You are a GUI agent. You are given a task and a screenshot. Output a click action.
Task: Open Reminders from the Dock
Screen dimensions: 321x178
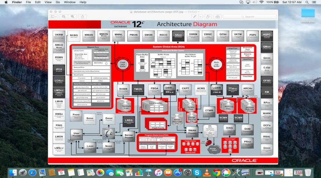pyautogui.click(x=81, y=173)
